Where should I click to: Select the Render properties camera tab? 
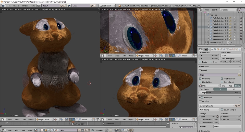pyautogui.click(x=206, y=49)
